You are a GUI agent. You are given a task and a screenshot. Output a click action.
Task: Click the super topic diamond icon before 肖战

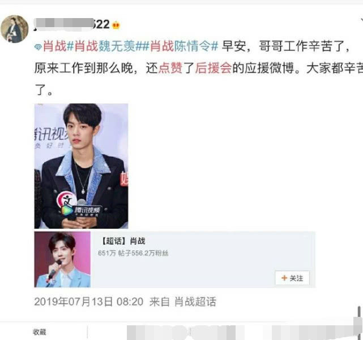click(x=38, y=47)
